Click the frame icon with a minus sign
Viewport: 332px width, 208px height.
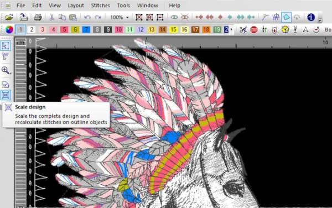(160, 17)
